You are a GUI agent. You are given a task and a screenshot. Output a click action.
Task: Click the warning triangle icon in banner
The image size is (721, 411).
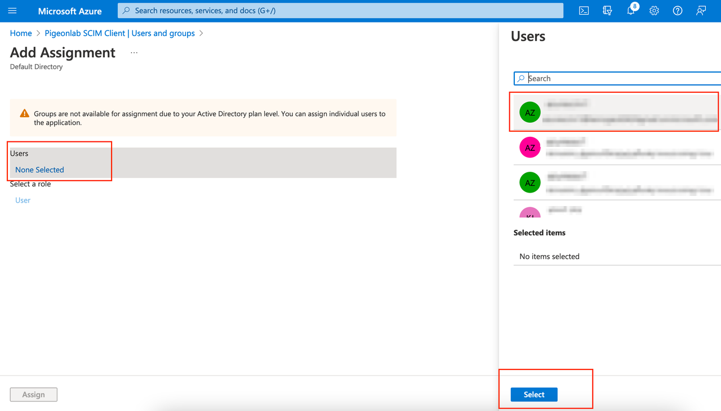click(25, 113)
